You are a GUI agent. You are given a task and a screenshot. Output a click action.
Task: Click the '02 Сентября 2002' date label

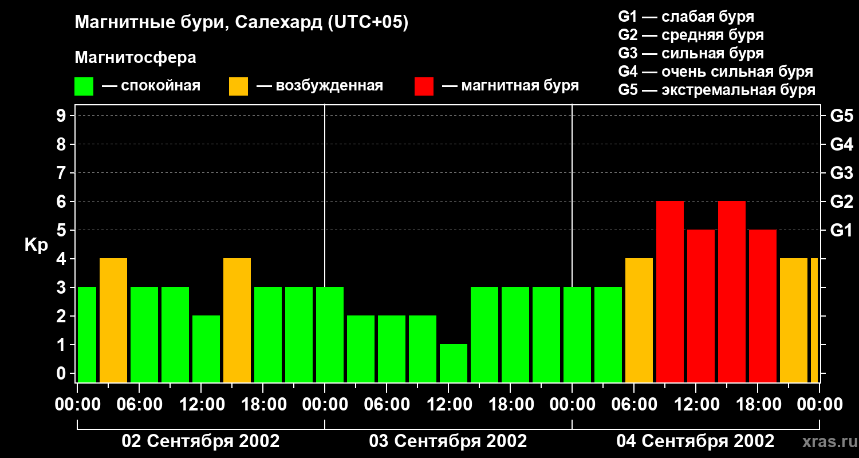[x=201, y=441]
